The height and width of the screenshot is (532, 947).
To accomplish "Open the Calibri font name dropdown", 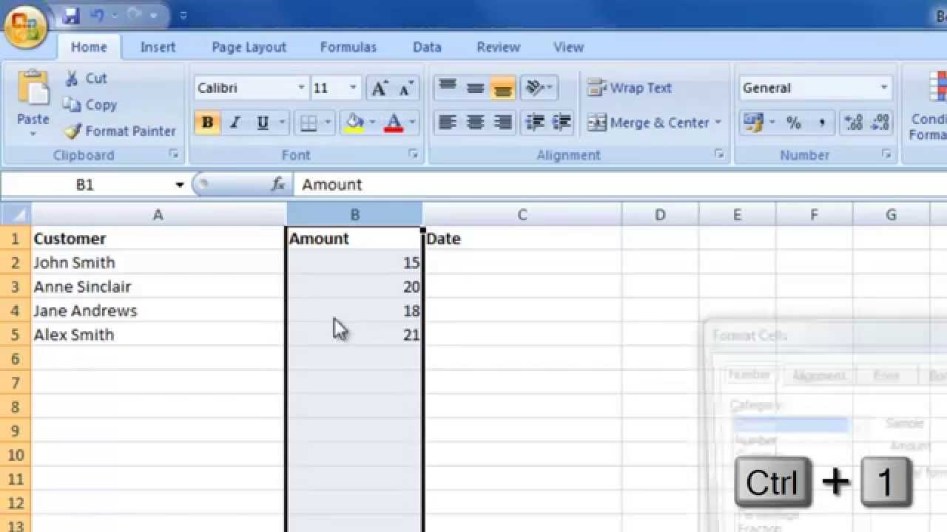I will (x=301, y=88).
